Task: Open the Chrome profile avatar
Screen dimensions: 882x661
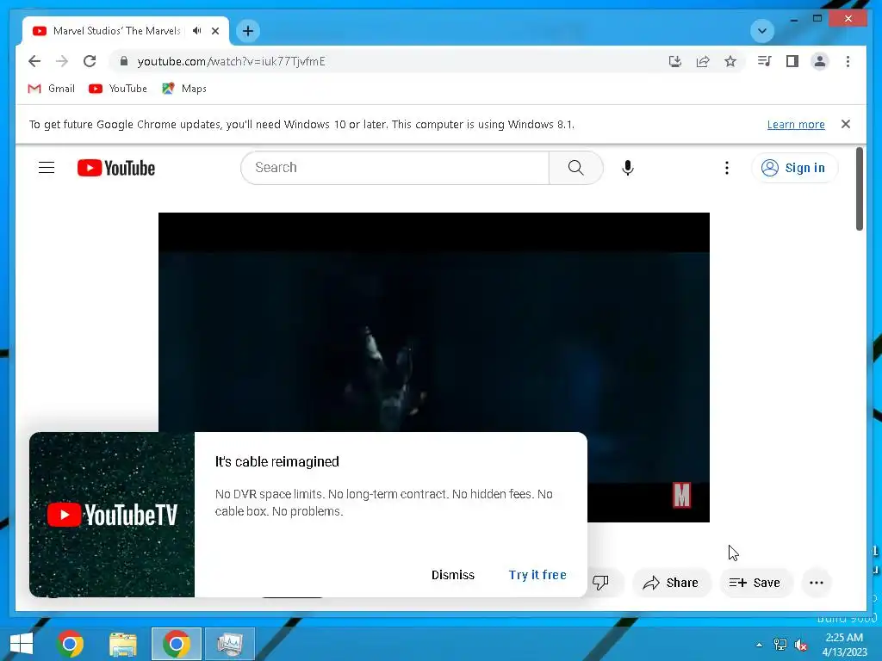Action: (x=820, y=61)
